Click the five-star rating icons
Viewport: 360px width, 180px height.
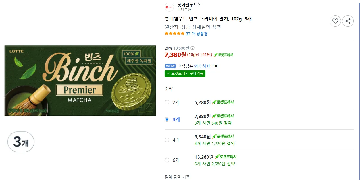[x=174, y=34]
